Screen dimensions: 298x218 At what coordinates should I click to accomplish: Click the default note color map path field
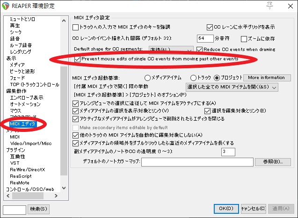pyautogui.click(x=197, y=162)
